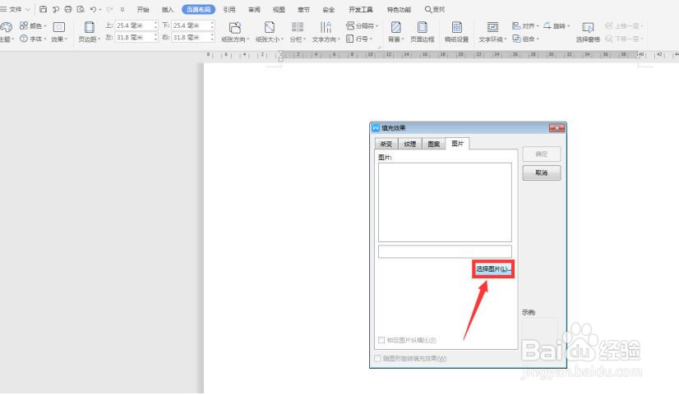Click the 稿纸设置 (Manuscript Paper) icon
The image size is (679, 395).
[456, 27]
